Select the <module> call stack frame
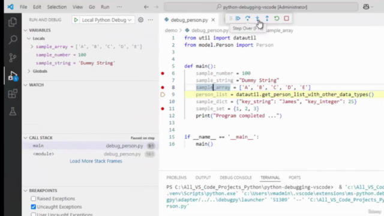The height and width of the screenshot is (216, 384). click(90, 154)
